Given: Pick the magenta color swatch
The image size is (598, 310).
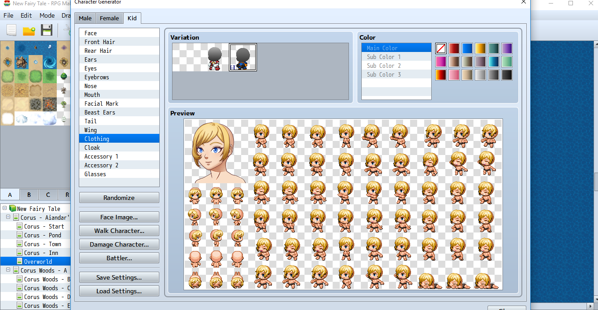Looking at the screenshot, I should (441, 62).
